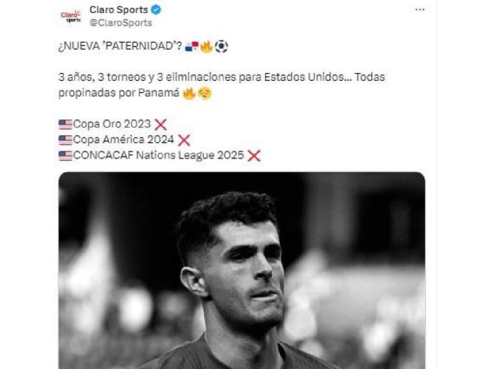
Task: Click the red X after Nations League 2025
Action: click(x=254, y=156)
